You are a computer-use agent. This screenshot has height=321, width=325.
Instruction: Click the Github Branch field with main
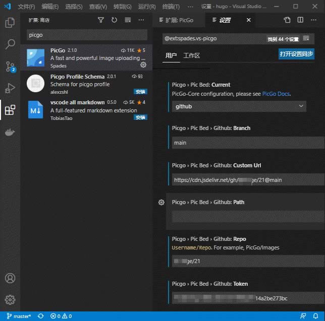(x=248, y=143)
